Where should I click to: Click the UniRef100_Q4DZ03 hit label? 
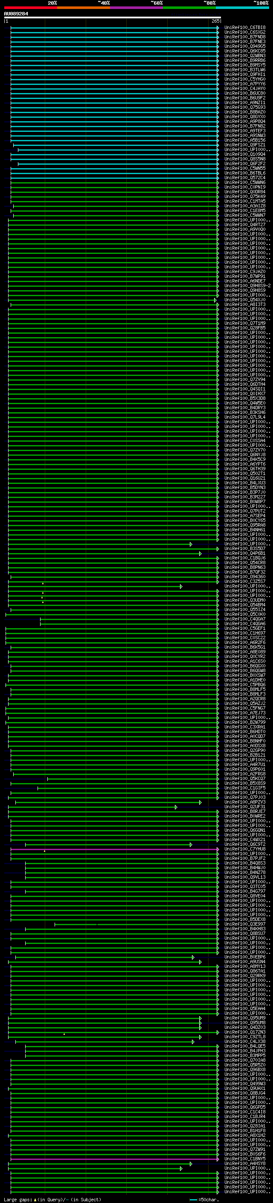245,1028
